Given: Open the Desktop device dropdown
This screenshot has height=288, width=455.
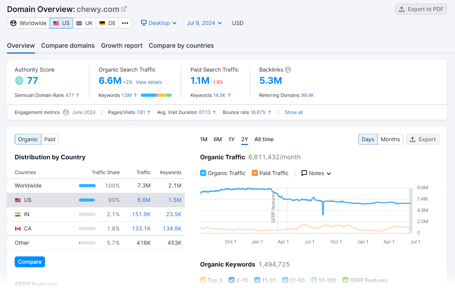Looking at the screenshot, I should [x=159, y=23].
